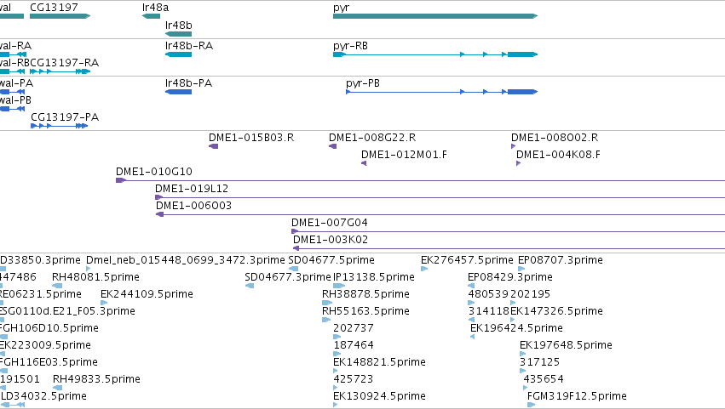Click the DME1-008G22.R clone end marker

coord(333,146)
